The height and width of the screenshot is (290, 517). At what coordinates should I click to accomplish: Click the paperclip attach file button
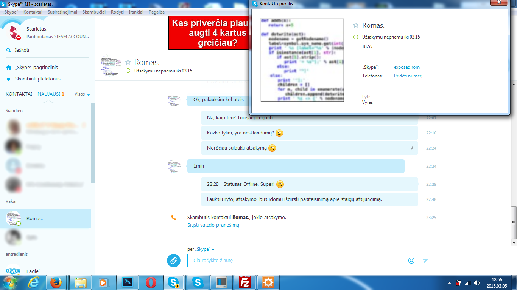[x=174, y=260]
